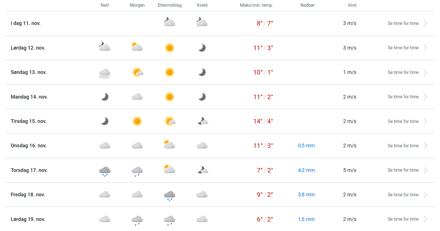Viewport: 440px width, 231px height.
Task: Expand the chevron for I dag 11. nov.
Action: pos(425,24)
